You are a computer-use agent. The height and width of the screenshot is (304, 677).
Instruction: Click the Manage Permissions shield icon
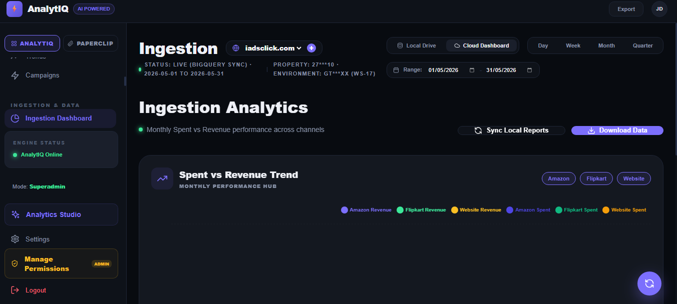(15, 263)
